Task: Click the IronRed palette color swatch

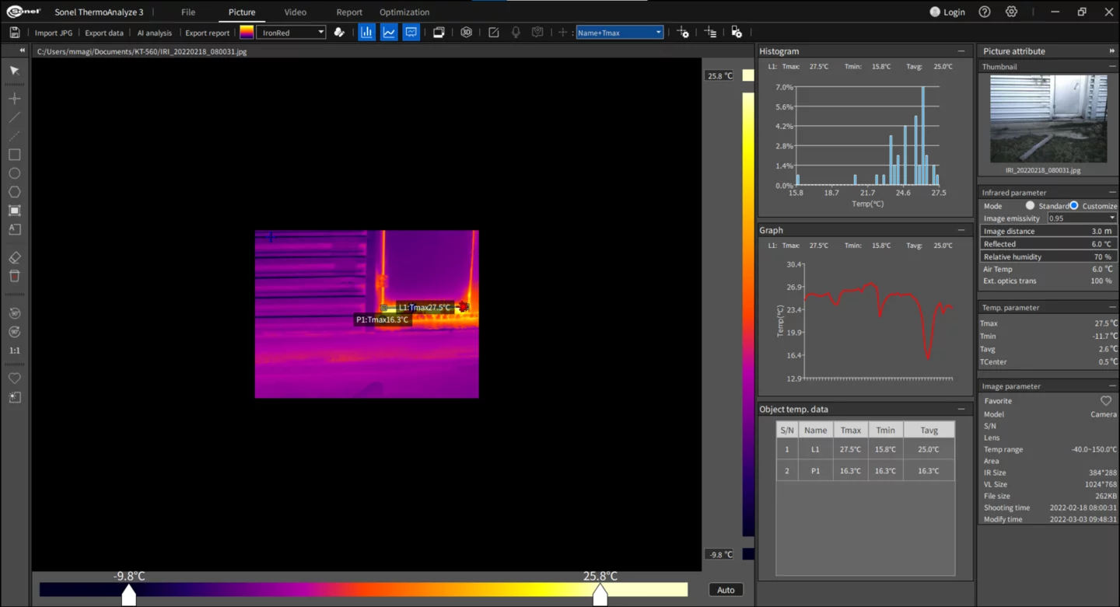Action: (x=247, y=33)
